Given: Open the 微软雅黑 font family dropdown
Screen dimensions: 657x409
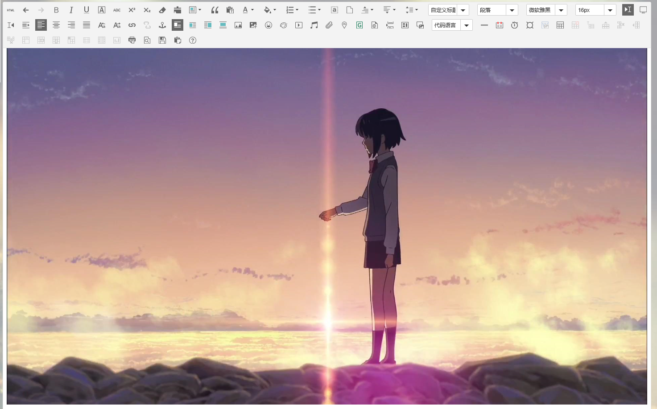Looking at the screenshot, I should click(546, 10).
